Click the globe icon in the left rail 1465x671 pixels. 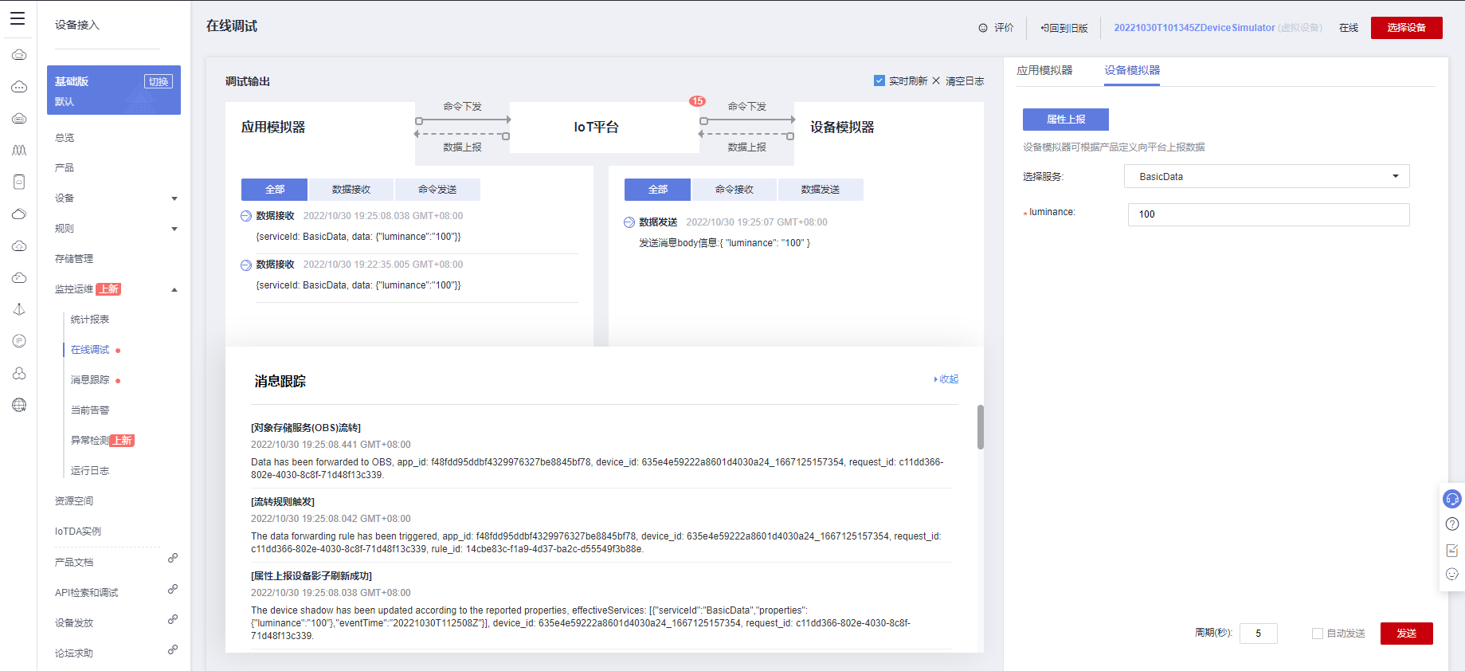pyautogui.click(x=19, y=405)
